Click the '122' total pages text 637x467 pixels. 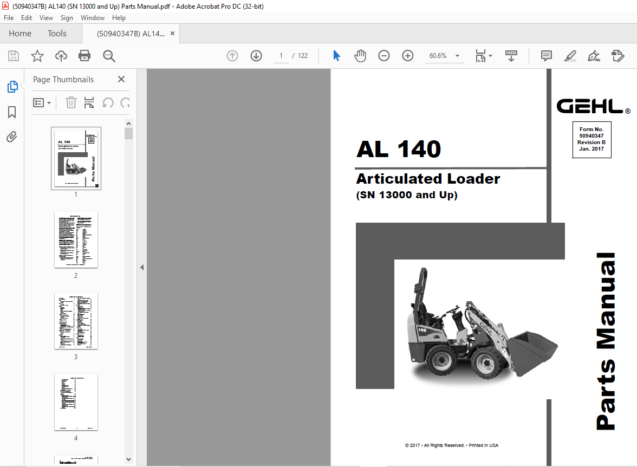(x=303, y=56)
